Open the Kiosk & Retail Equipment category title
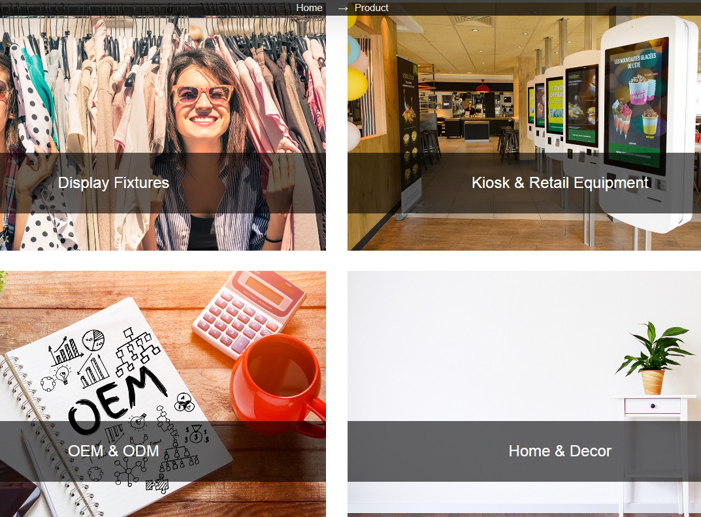This screenshot has height=517, width=701. [560, 183]
